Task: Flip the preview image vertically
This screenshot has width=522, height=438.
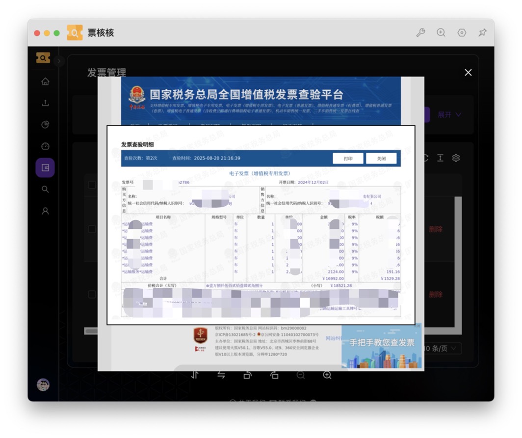Action: [x=195, y=375]
